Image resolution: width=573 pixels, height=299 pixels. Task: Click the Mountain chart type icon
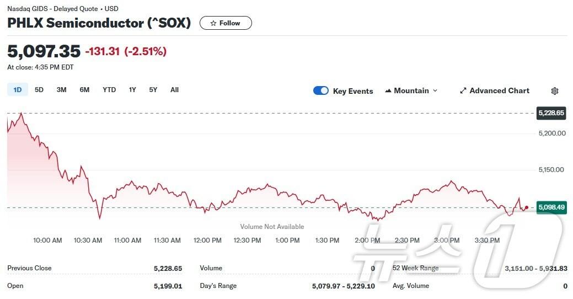click(x=388, y=91)
